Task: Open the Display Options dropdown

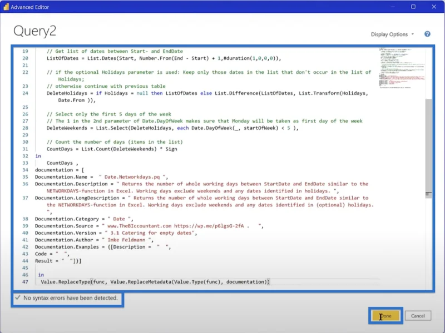Action: click(x=393, y=34)
